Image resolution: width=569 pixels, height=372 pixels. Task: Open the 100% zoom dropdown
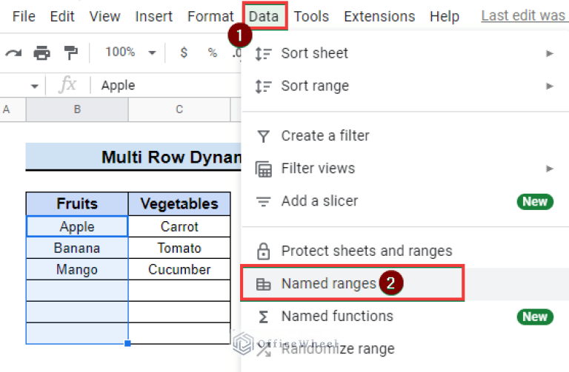click(130, 53)
